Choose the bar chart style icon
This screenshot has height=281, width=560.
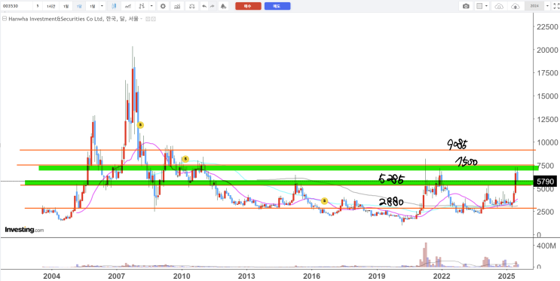pyautogui.click(x=142, y=6)
